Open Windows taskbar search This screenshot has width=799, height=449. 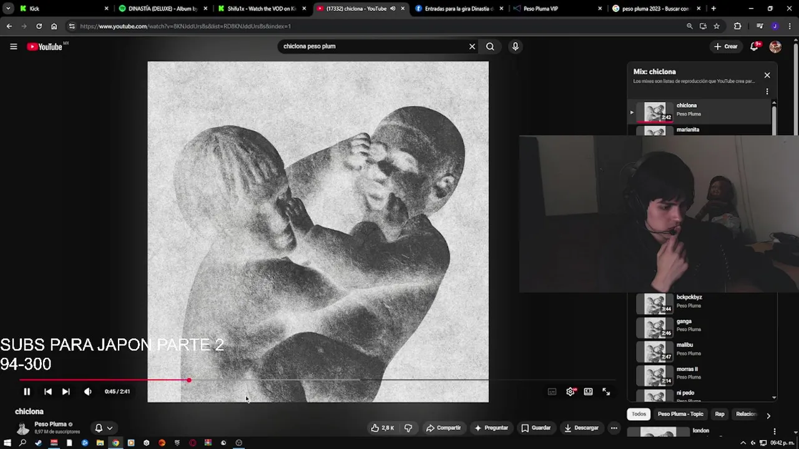(x=22, y=443)
